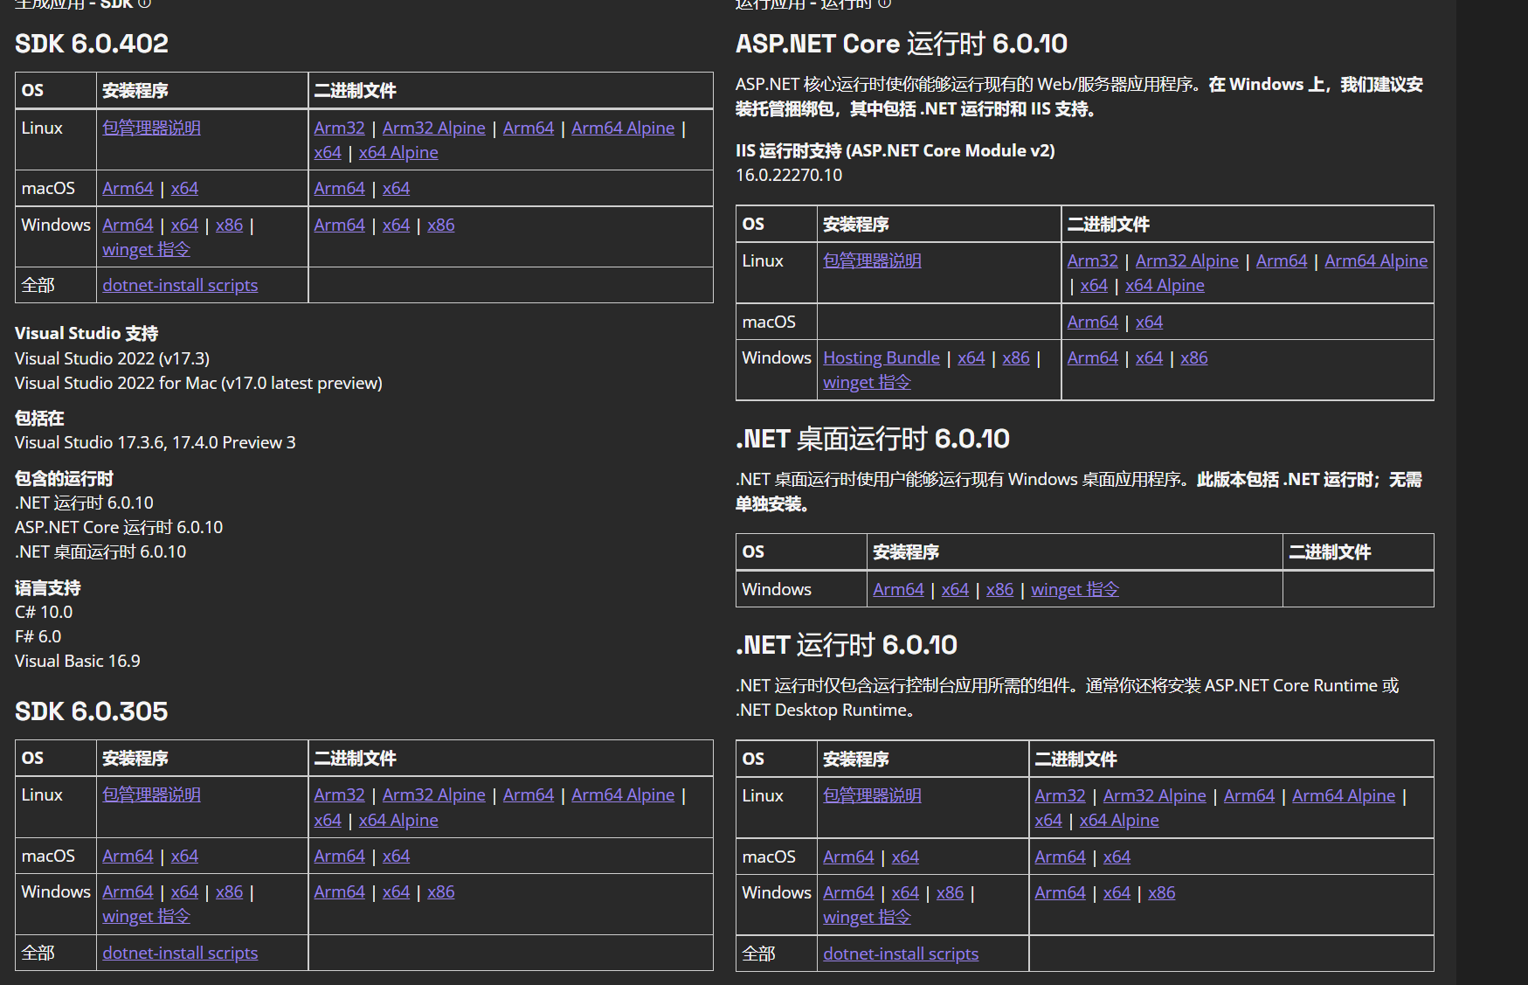The height and width of the screenshot is (985, 1528).
Task: Open 包管理器说明 link under .NET 运行时 6.0.10
Action: pos(872,795)
